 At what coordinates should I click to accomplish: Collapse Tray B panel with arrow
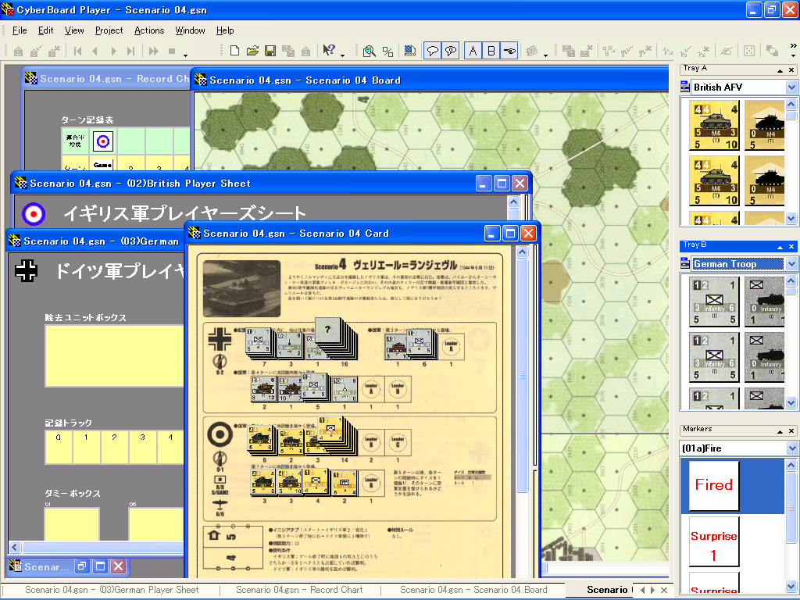(x=780, y=246)
